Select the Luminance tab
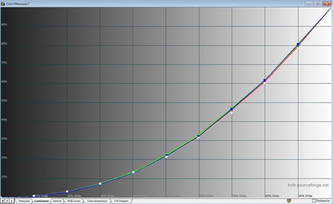333x204 pixels. pyautogui.click(x=42, y=201)
